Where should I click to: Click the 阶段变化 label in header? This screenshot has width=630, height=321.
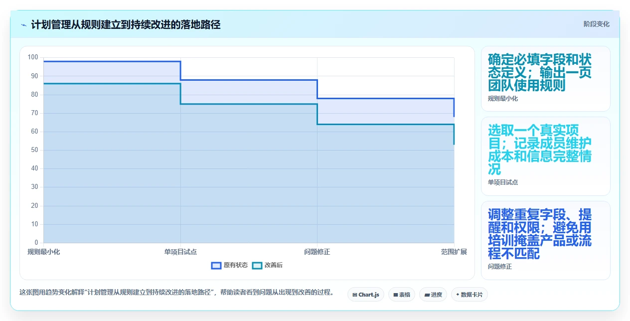[x=597, y=24]
